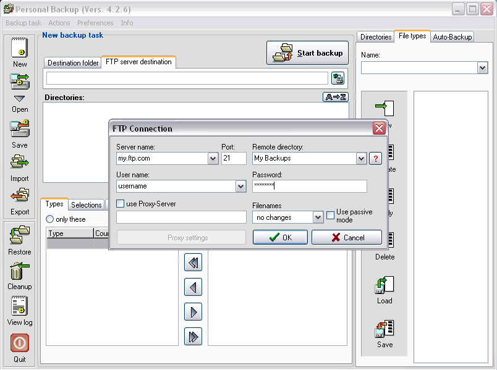Toggle the Use passive mode checkbox
497x370 pixels.
[330, 216]
